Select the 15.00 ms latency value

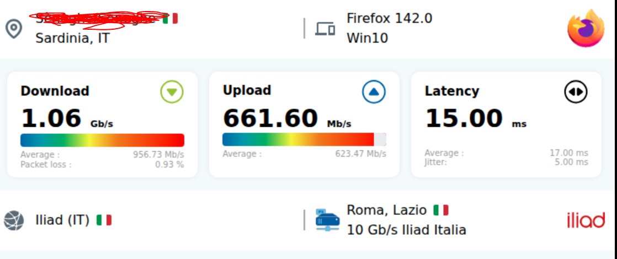(464, 118)
